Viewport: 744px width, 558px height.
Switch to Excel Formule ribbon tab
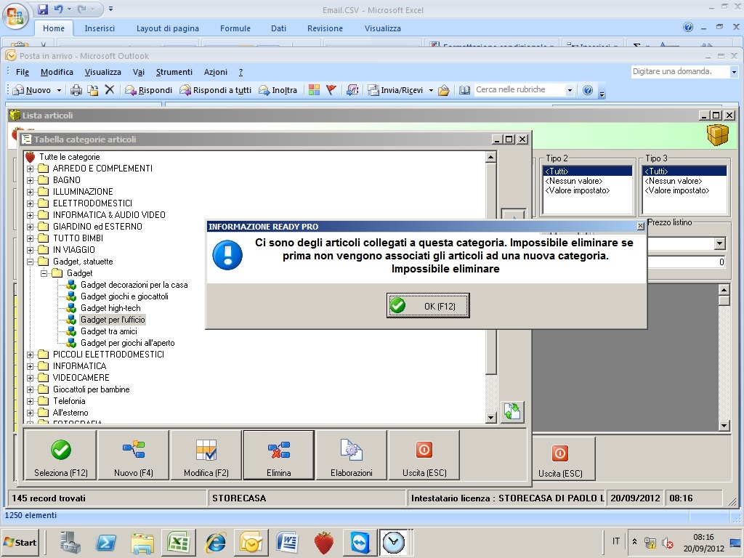point(235,28)
